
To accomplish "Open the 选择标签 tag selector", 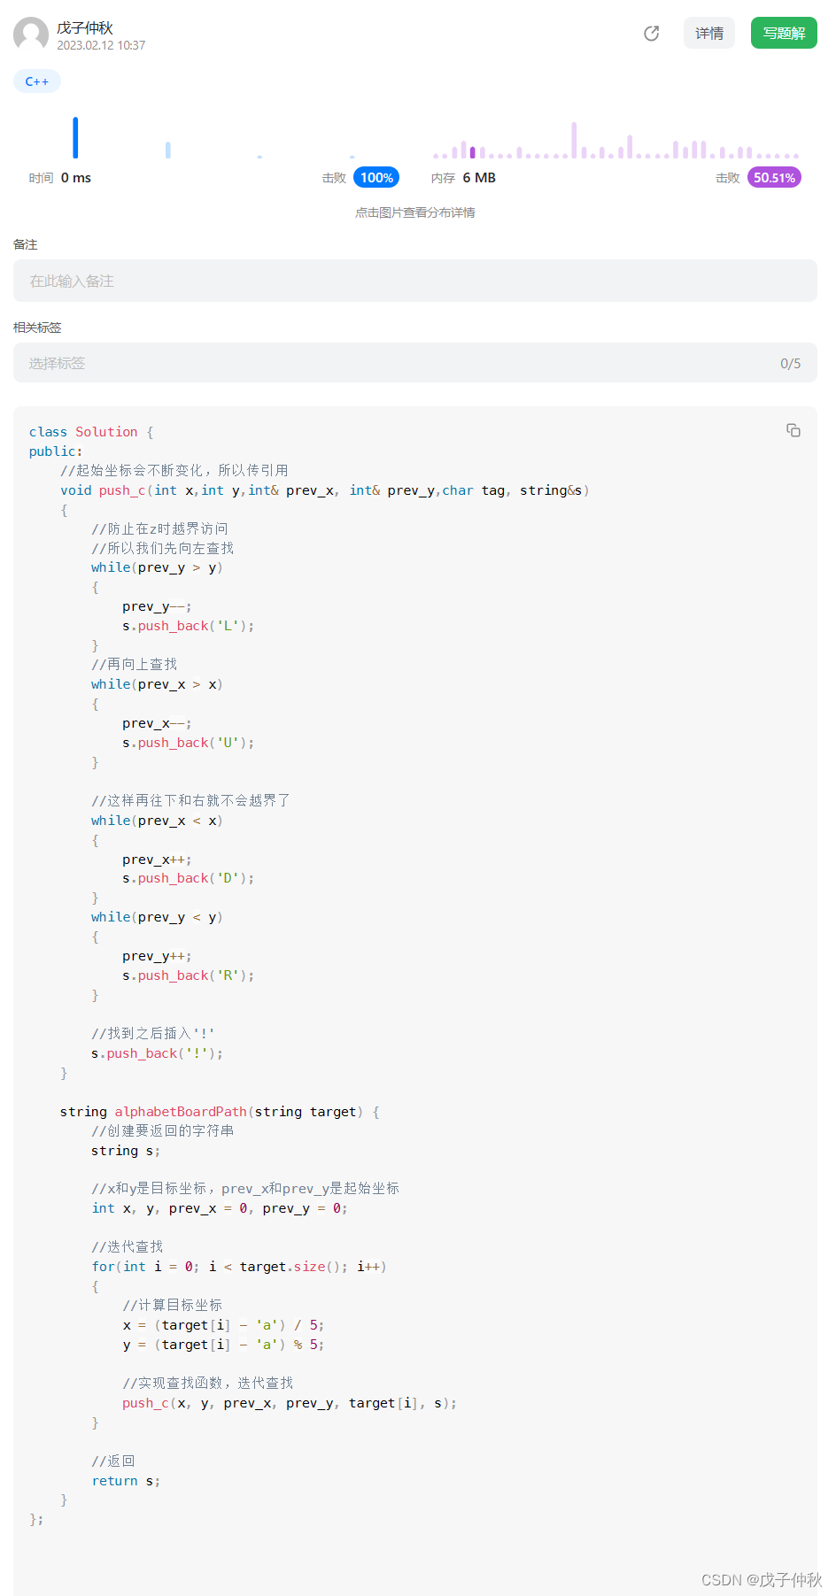I will coord(414,363).
